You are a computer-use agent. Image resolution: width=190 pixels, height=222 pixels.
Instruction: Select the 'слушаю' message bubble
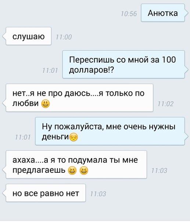[x=27, y=36]
